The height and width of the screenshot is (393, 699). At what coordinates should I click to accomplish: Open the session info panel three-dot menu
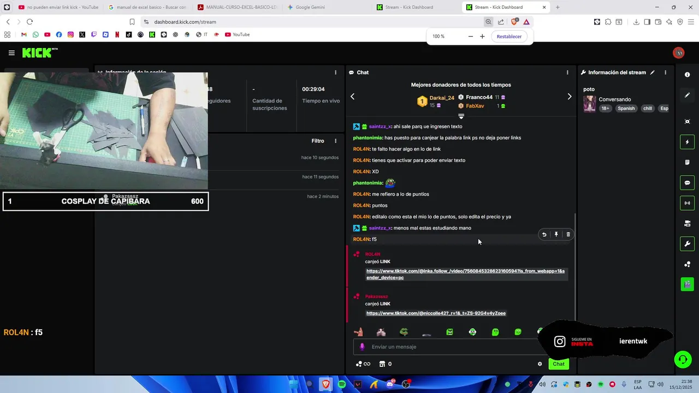coord(335,72)
